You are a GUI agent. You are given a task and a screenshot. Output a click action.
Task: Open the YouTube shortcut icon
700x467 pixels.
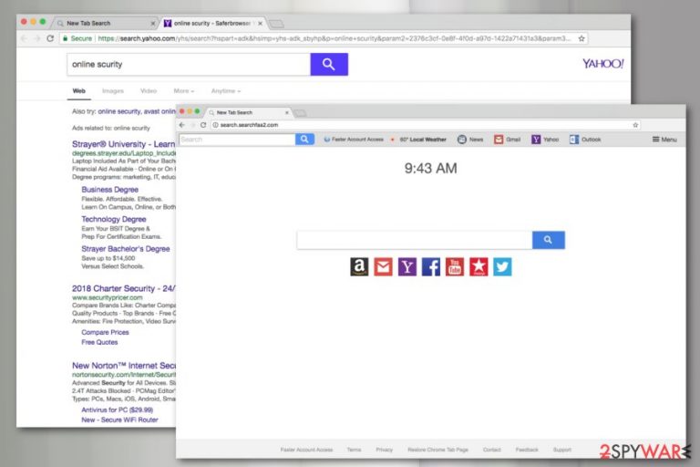pyautogui.click(x=455, y=267)
